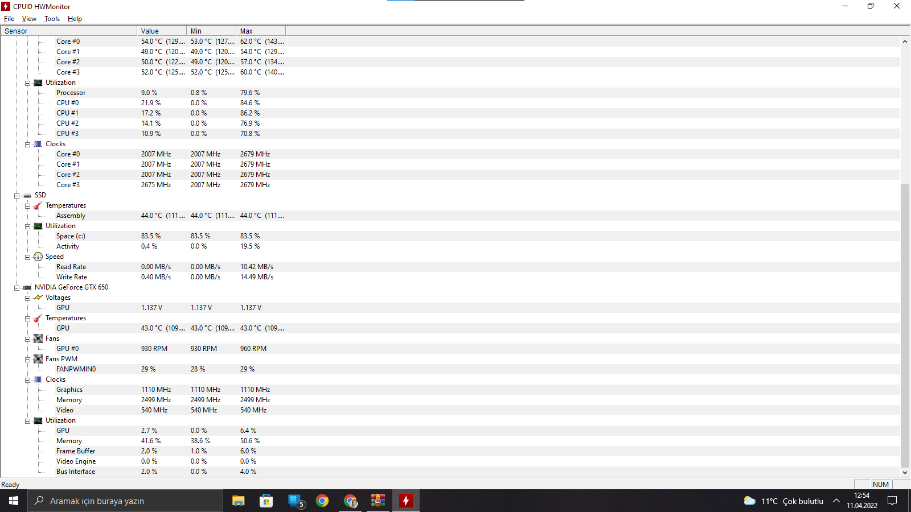Click the Utilization icon above the Processor row
Viewport: 911px width, 512px height.
pos(38,82)
